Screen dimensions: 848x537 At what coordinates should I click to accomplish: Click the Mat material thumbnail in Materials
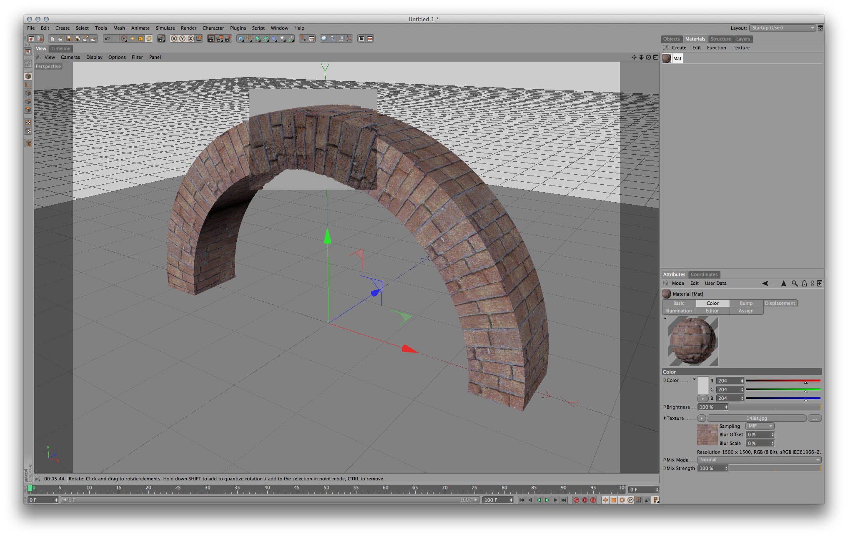tap(667, 58)
